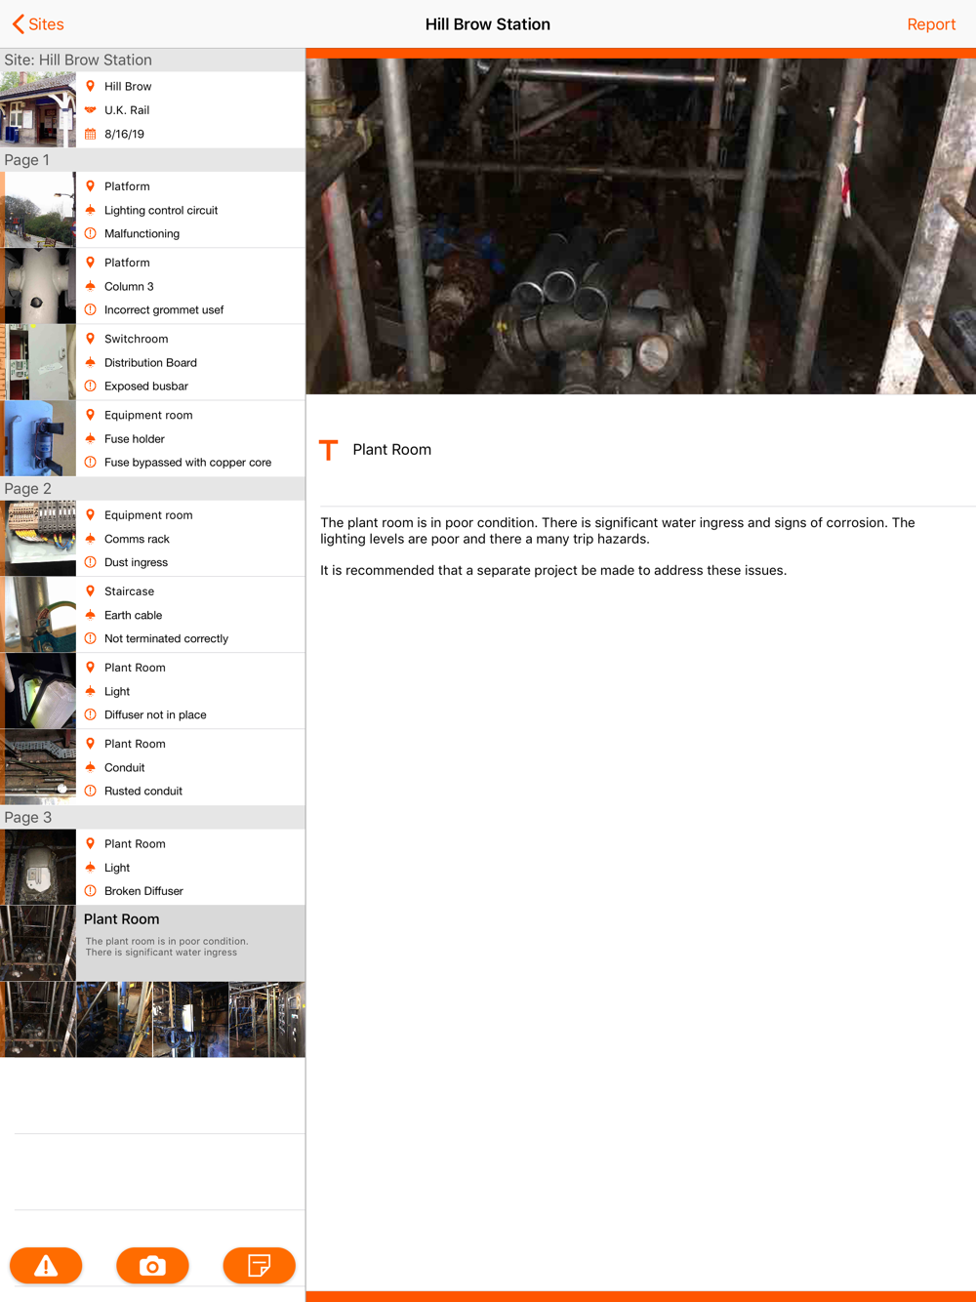Click the asset icon beside Fuse holder

click(x=91, y=438)
